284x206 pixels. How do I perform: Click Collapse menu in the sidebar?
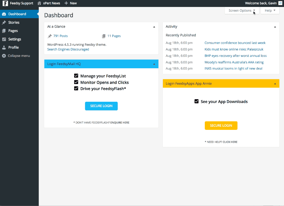coord(19,56)
